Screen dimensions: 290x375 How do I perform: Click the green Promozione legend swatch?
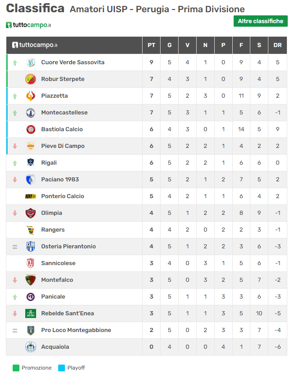click(x=16, y=368)
